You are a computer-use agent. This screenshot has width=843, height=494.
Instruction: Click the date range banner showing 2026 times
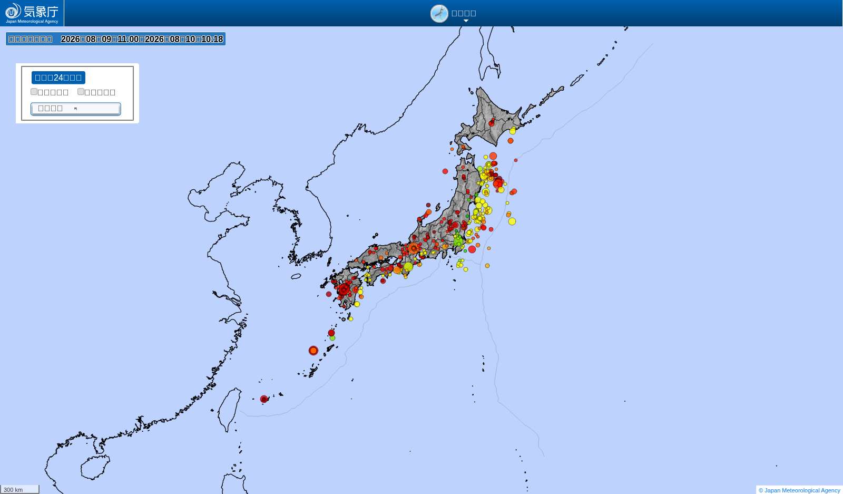pos(116,39)
